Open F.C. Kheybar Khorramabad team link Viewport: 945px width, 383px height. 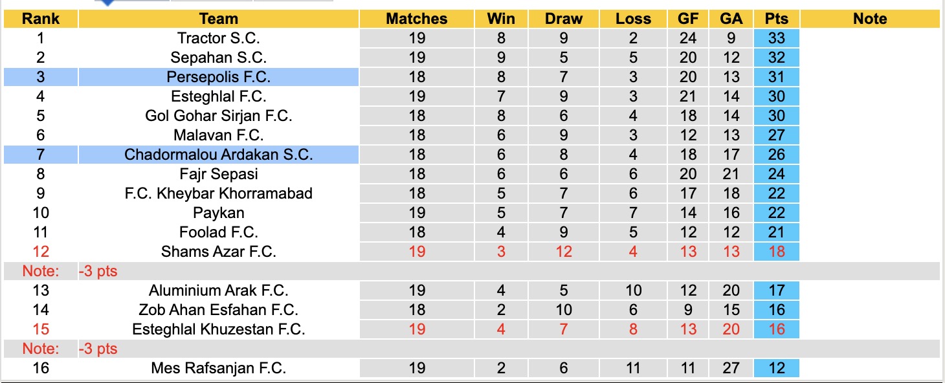point(219,193)
